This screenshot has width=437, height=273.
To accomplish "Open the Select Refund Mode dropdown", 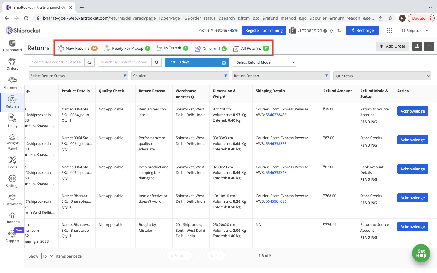I will [264, 62].
